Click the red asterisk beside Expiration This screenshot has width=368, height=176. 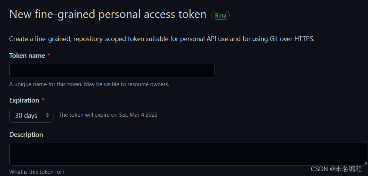point(43,100)
